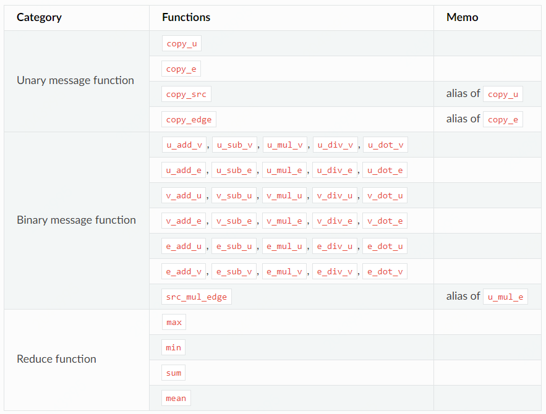Viewport: 546px width, 414px height.
Task: Click the src_mul_edge function label
Action: 197,297
